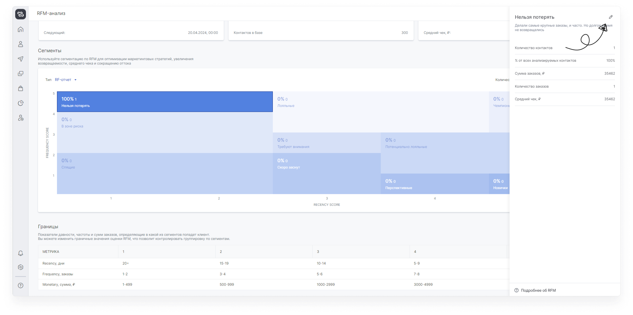Open the Подробнее об RFM link
The width and height of the screenshot is (633, 315).
point(538,290)
